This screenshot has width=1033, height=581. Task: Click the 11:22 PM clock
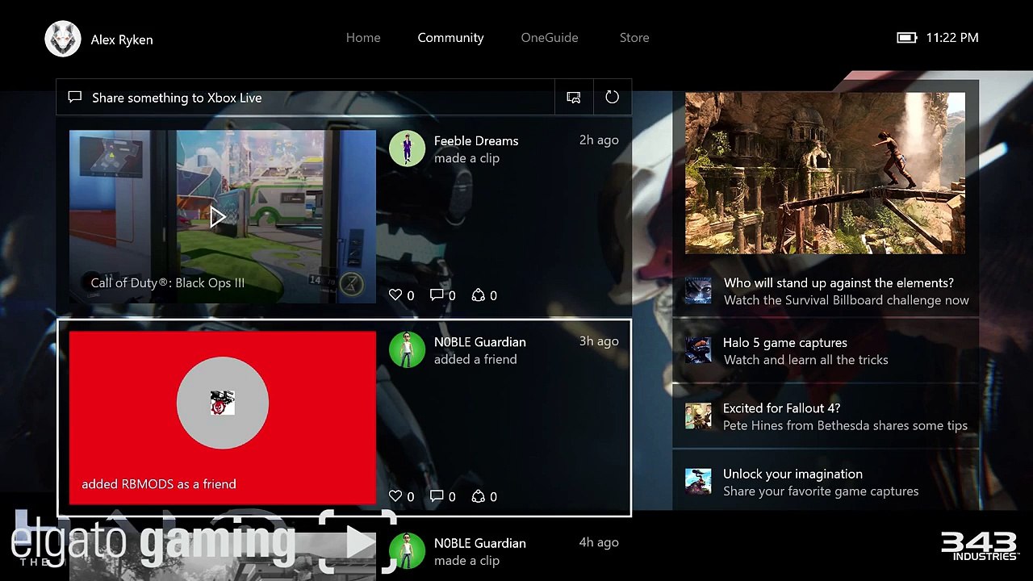click(952, 38)
